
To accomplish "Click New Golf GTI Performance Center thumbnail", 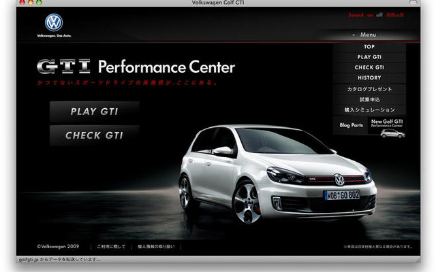I will click(387, 127).
